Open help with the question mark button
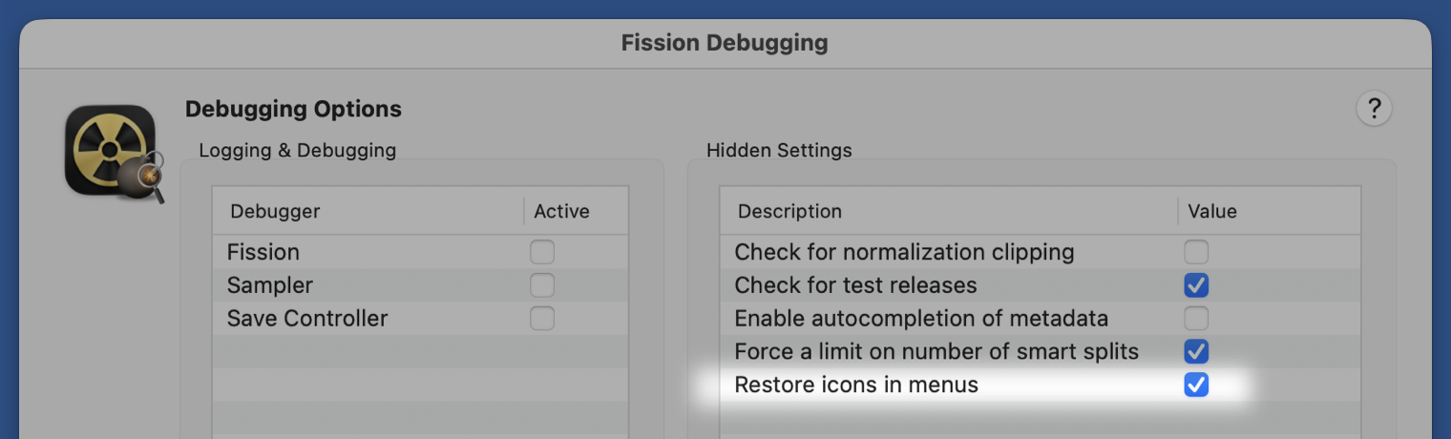Screen dimensions: 1451x439 [x=1374, y=108]
